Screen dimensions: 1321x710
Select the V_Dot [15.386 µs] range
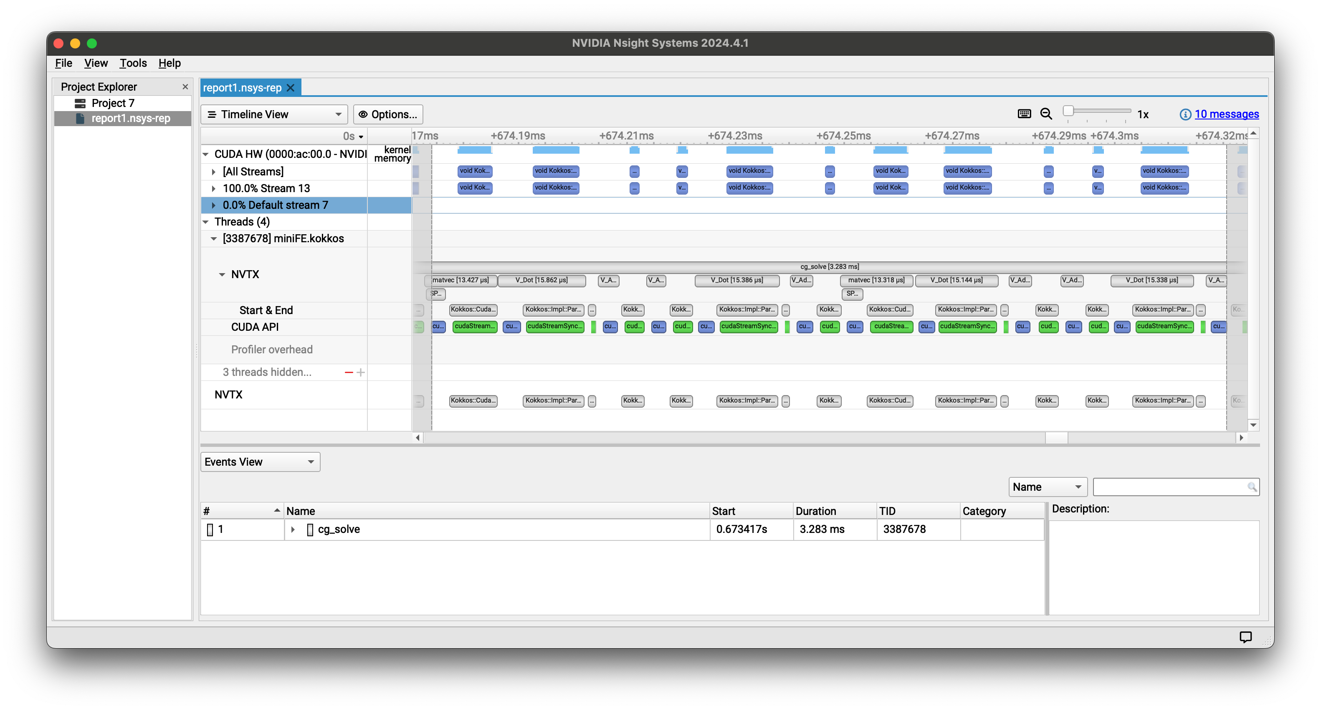736,281
